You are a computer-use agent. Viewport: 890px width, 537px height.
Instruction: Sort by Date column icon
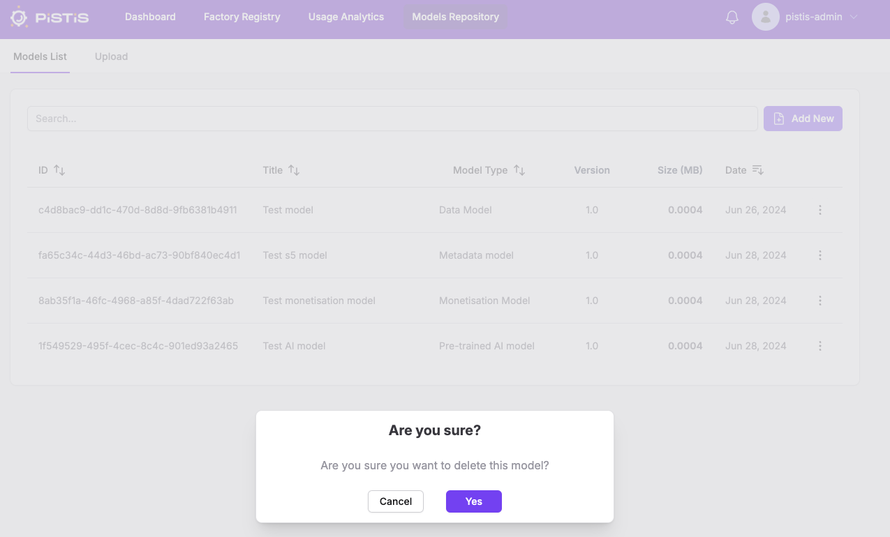[x=758, y=170]
